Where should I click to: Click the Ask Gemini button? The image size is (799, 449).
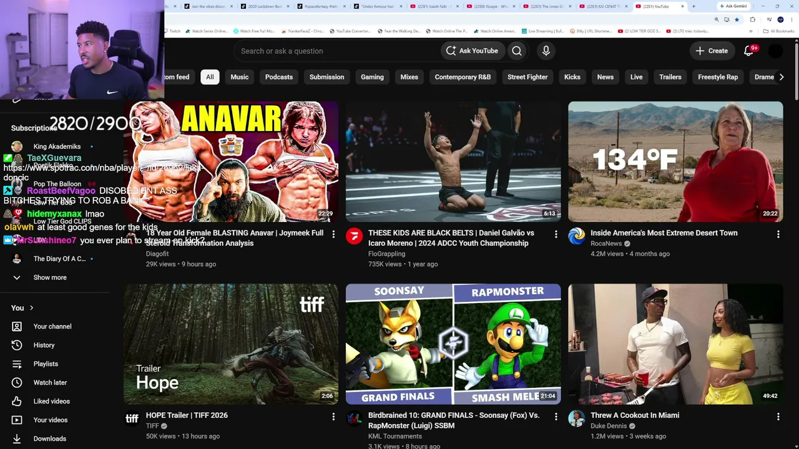coord(733,6)
